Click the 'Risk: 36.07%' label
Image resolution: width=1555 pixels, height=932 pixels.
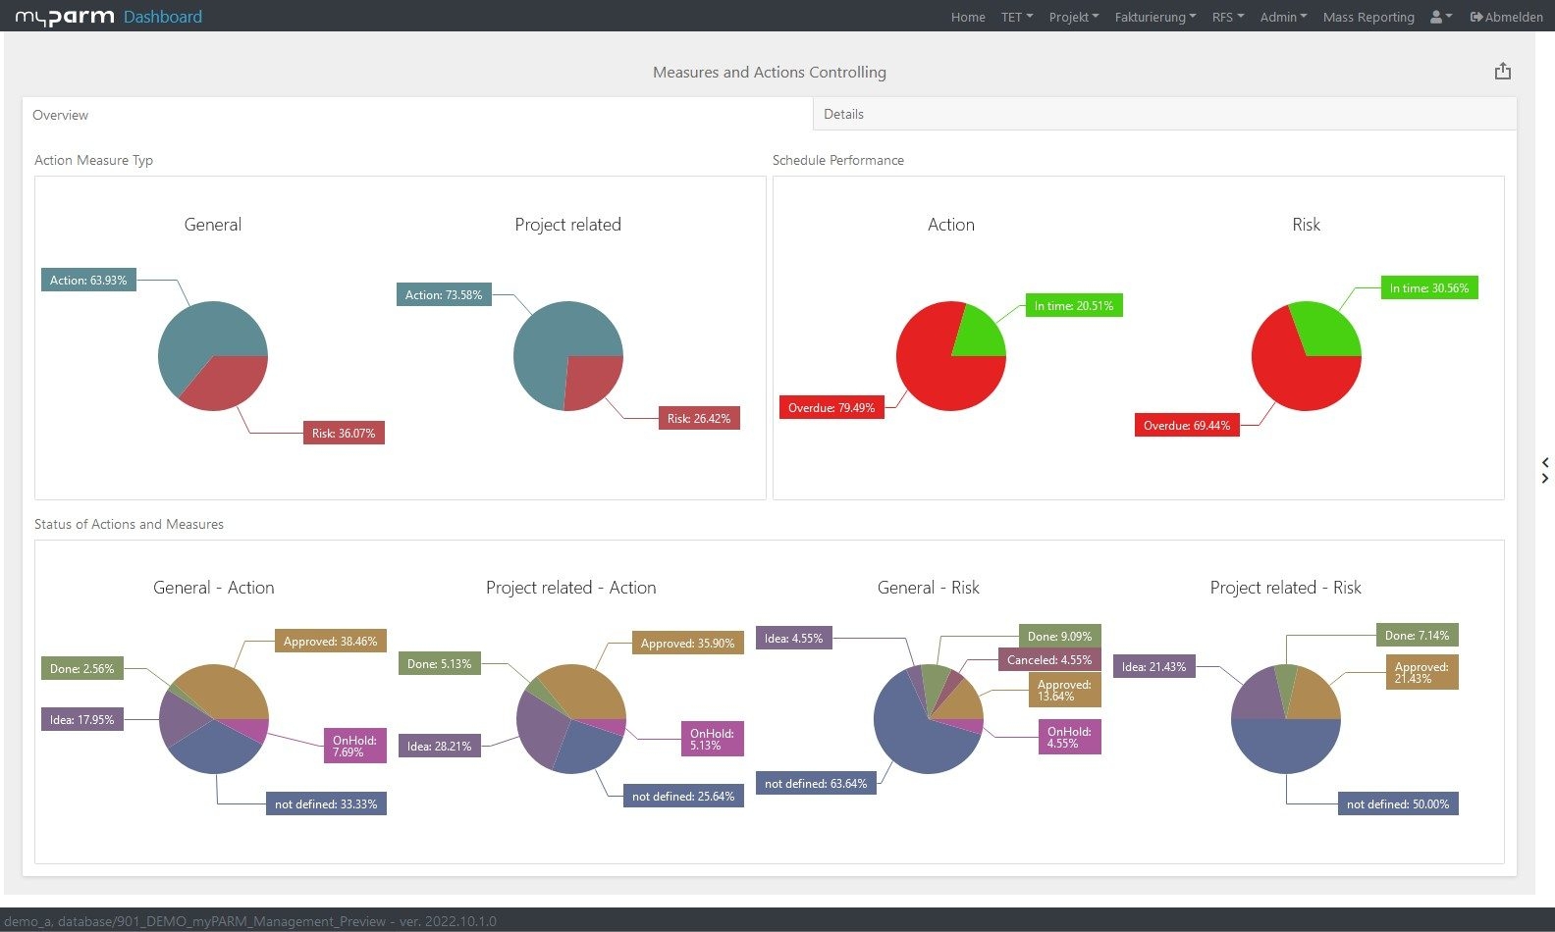[344, 433]
